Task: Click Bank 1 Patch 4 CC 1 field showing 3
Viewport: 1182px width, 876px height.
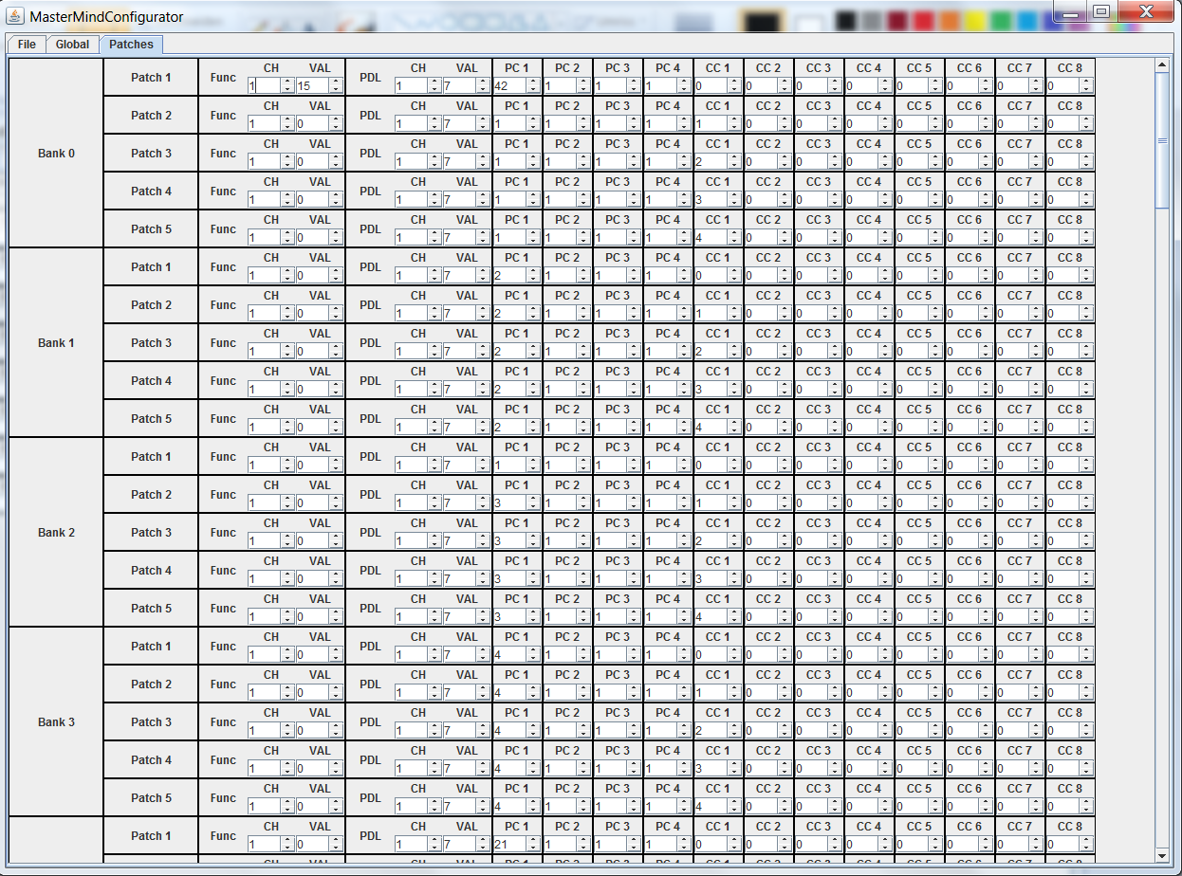Action: click(712, 389)
